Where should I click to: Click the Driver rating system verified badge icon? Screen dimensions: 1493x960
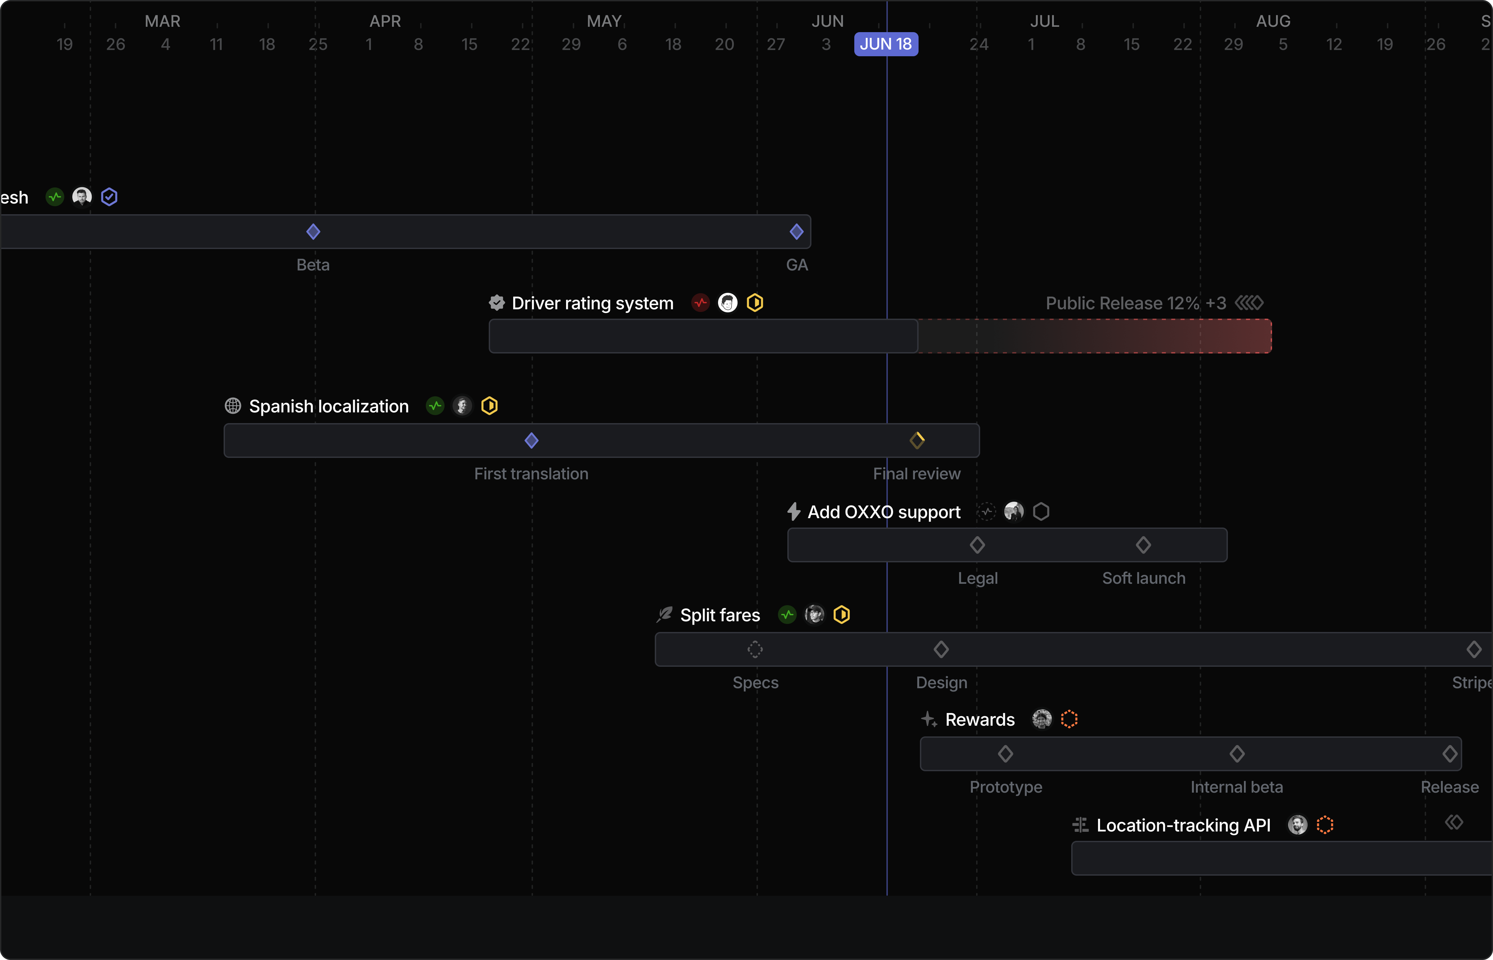(497, 303)
